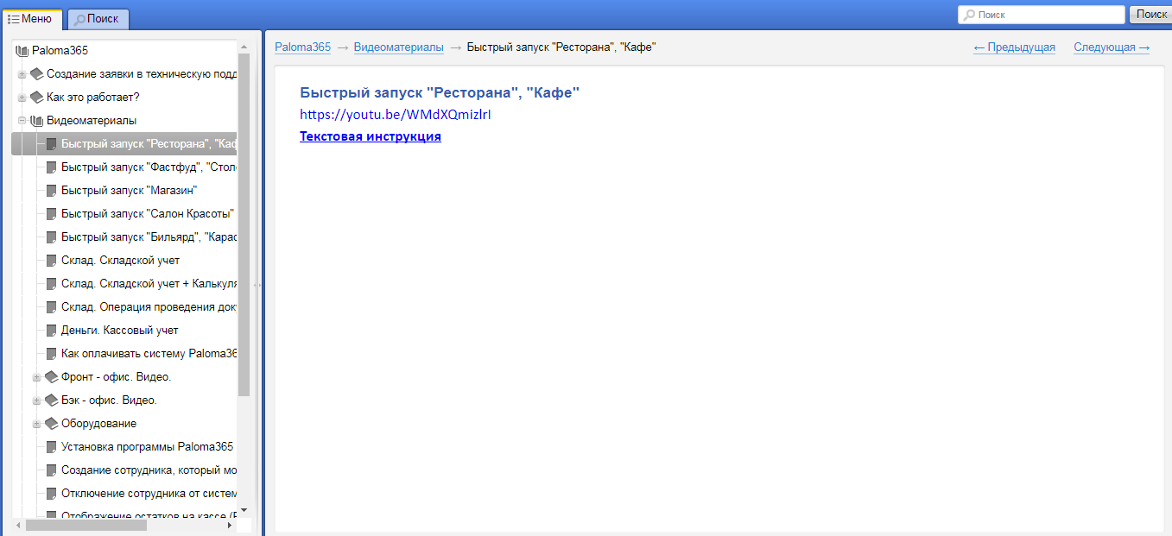Image resolution: width=1172 pixels, height=536 pixels.
Task: Open Склад. Складской учет + Калькуляция topic
Action: [149, 284]
